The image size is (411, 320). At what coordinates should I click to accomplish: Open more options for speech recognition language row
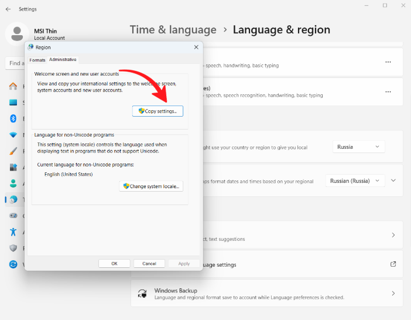coord(388,92)
